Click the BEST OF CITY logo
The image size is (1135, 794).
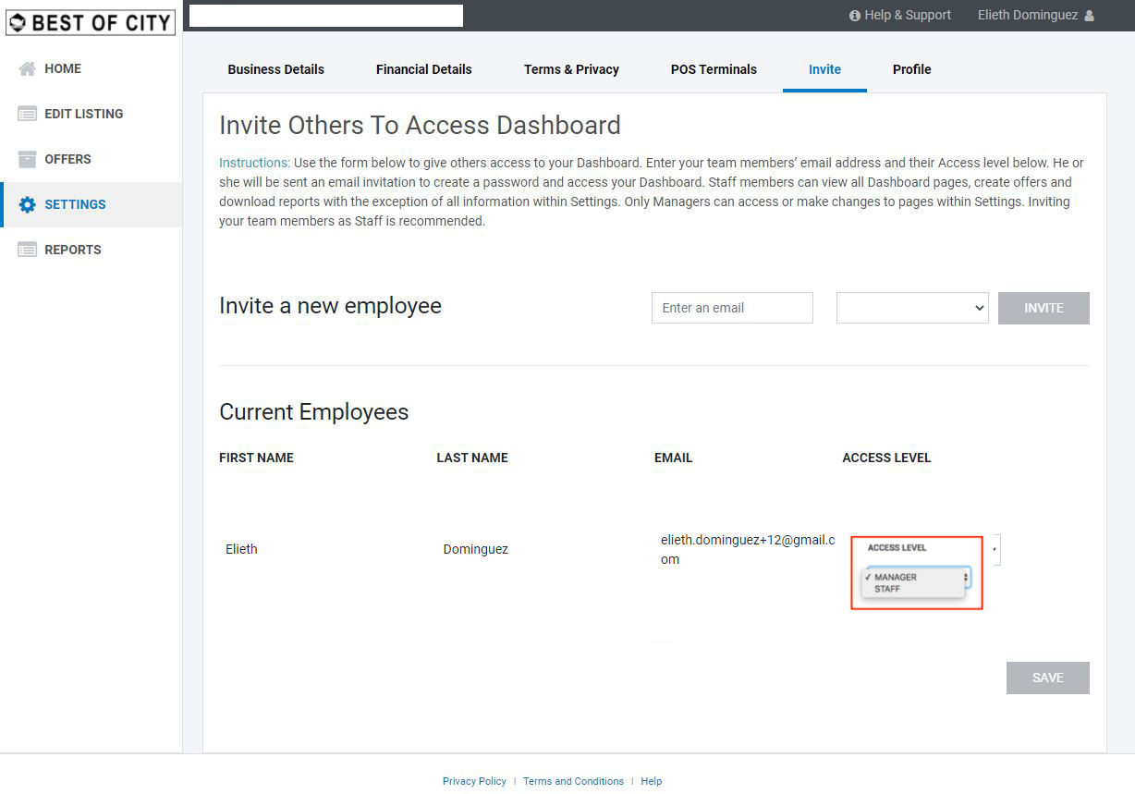point(90,22)
